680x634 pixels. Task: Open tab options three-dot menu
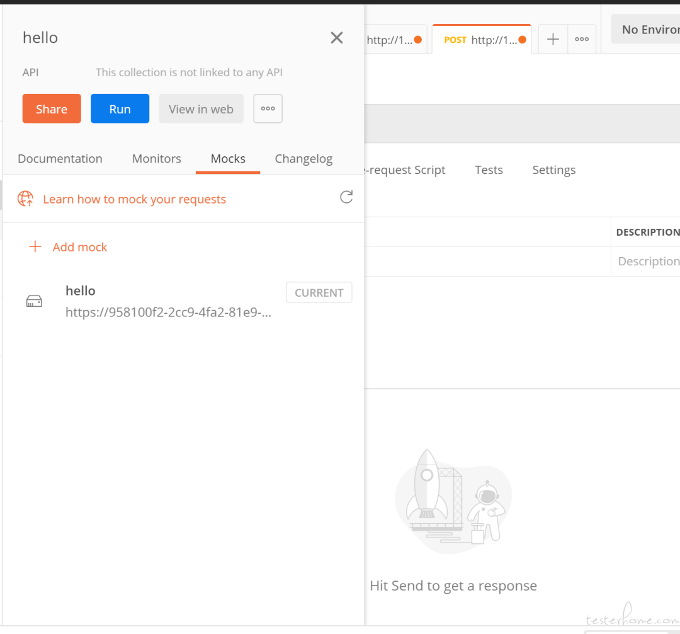(582, 40)
